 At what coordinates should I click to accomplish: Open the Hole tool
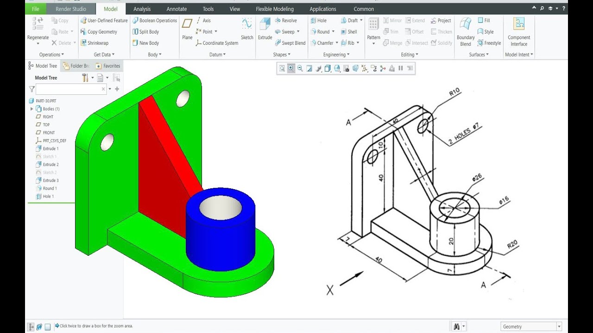318,20
